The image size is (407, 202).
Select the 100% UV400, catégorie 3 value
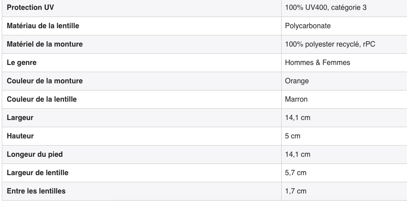click(x=326, y=8)
